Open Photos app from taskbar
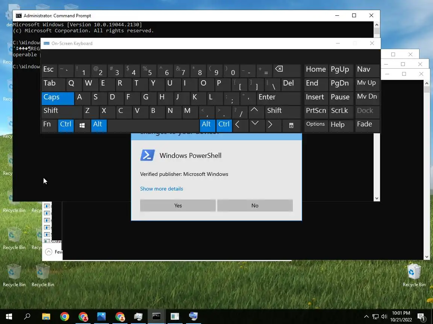 point(101,316)
